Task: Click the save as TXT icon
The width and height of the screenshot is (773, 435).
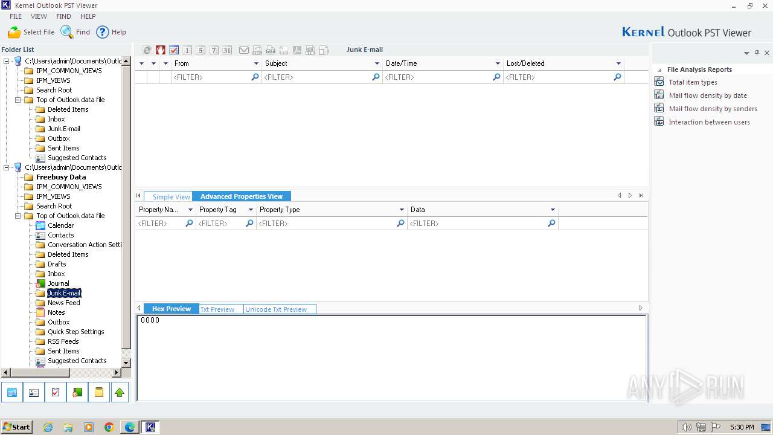Action: click(x=271, y=50)
